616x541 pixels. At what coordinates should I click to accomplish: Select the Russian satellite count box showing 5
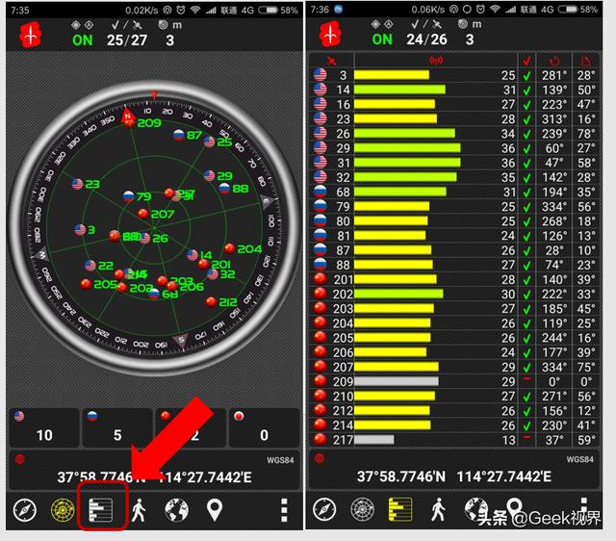coord(117,427)
